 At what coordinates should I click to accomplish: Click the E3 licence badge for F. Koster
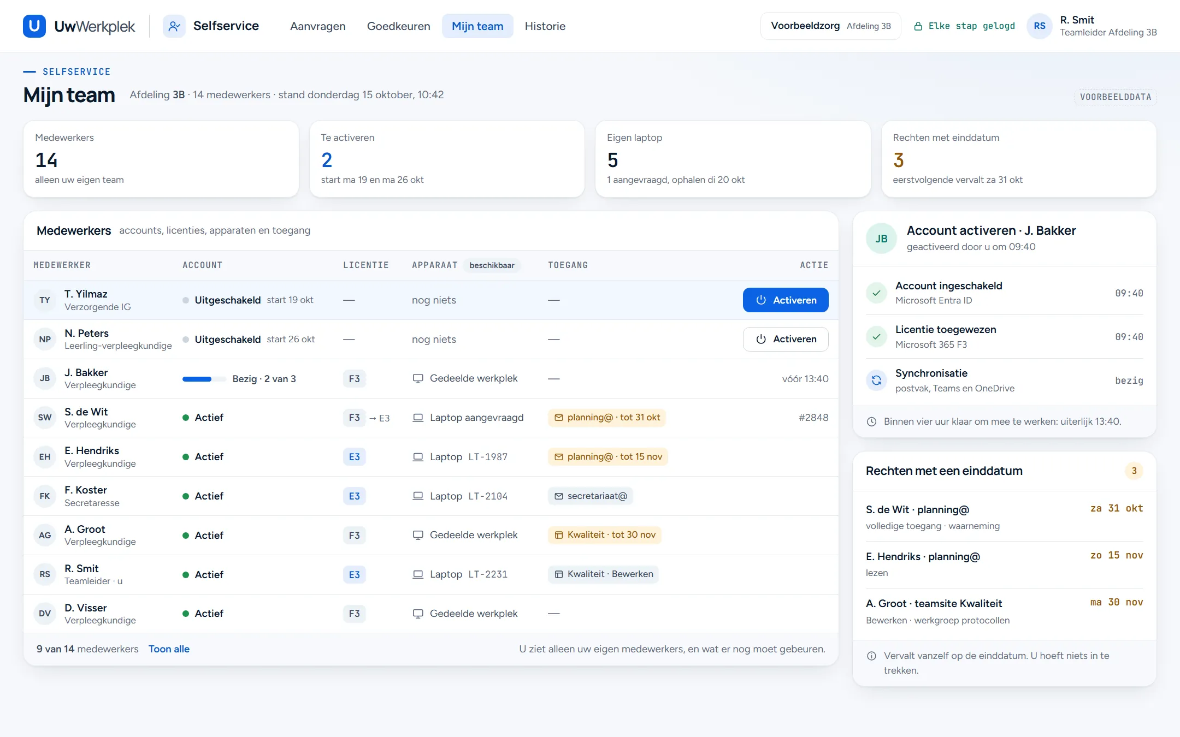coord(354,496)
